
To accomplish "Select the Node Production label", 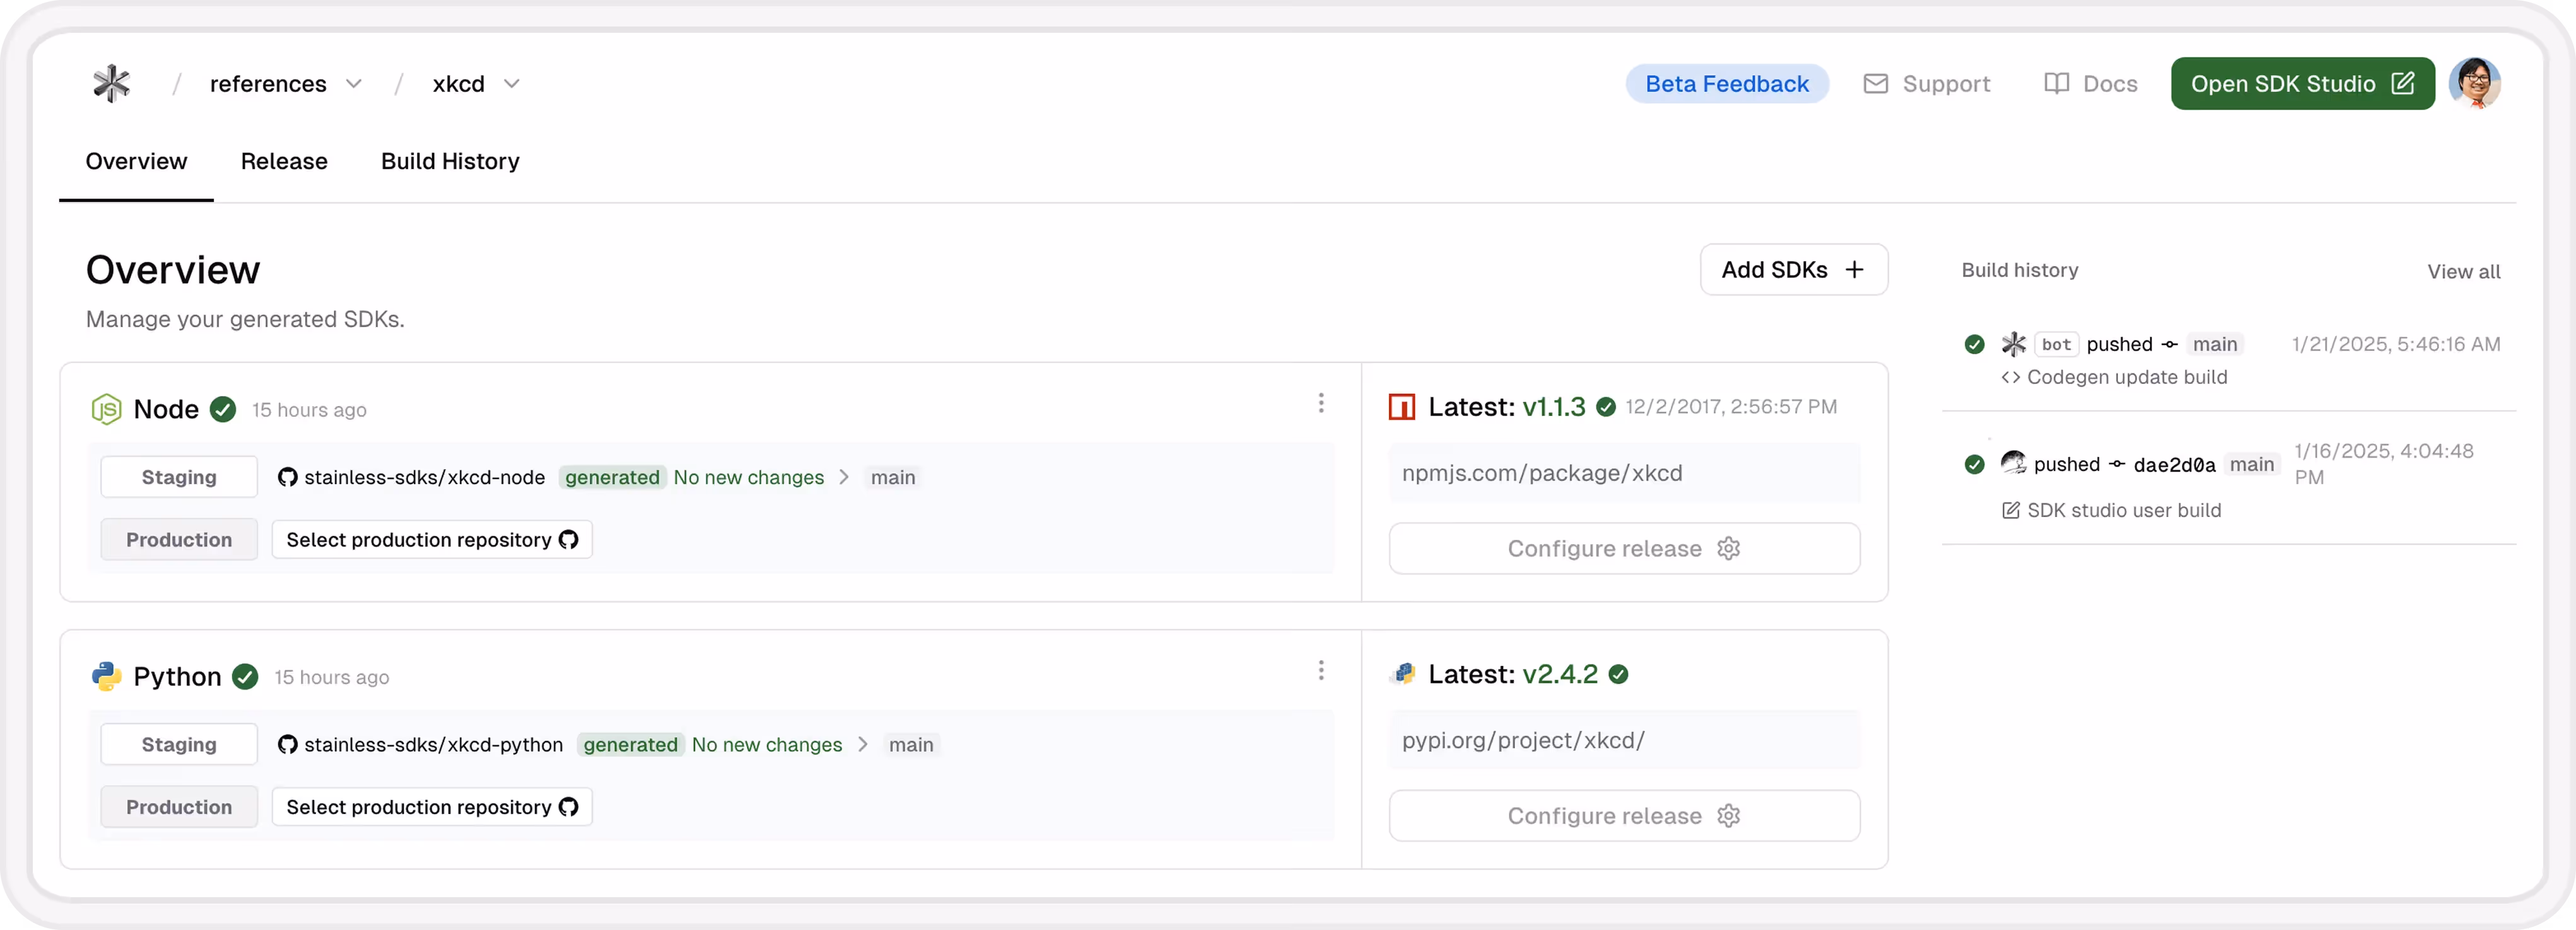I will tap(179, 540).
